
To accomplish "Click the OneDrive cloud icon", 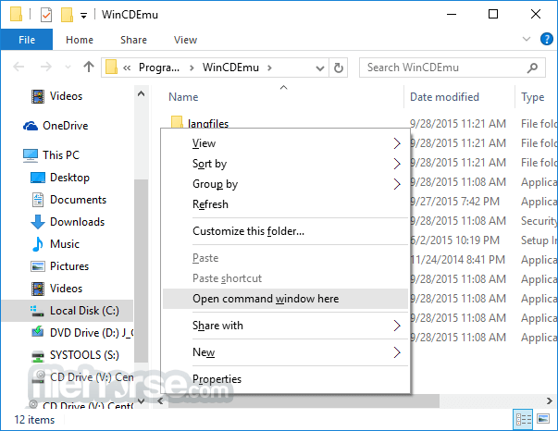I will (31, 126).
